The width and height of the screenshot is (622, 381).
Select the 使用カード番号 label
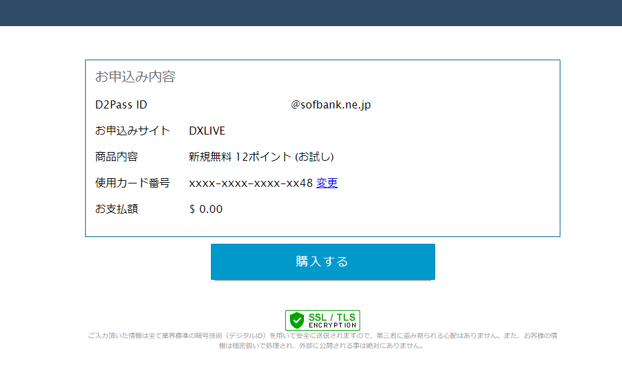133,183
